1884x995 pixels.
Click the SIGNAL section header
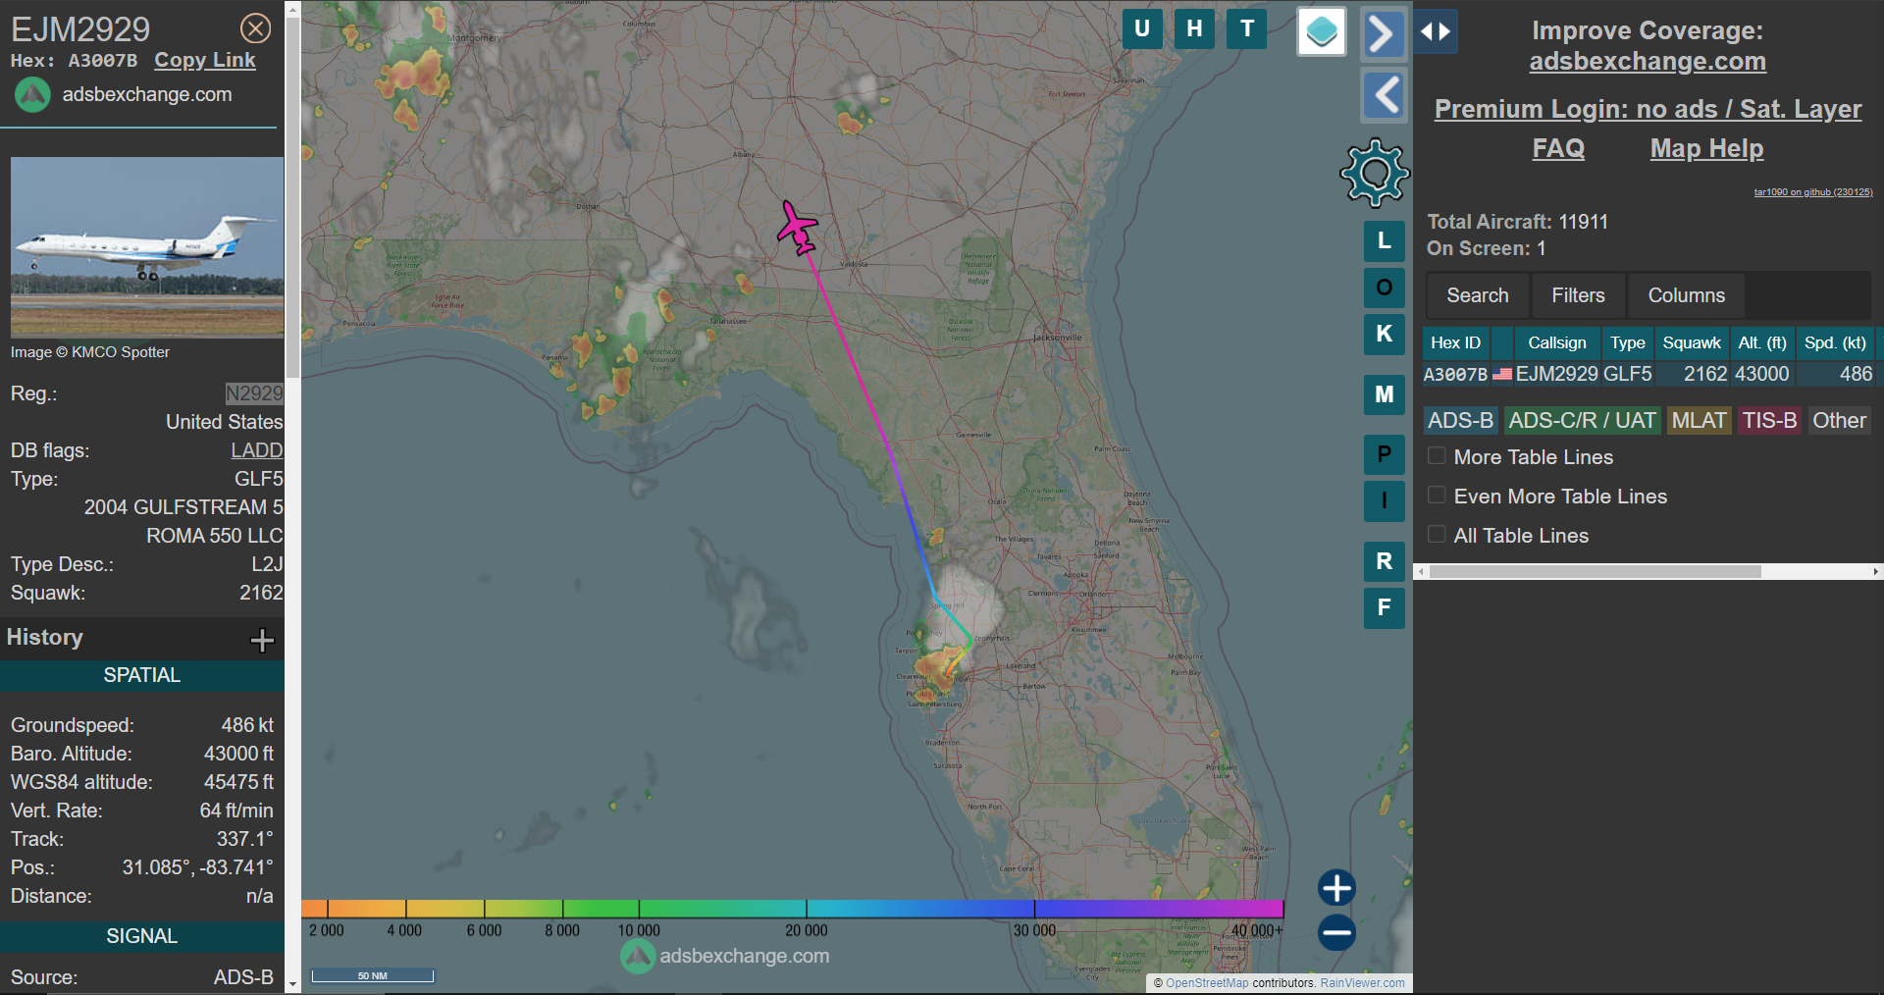click(142, 936)
